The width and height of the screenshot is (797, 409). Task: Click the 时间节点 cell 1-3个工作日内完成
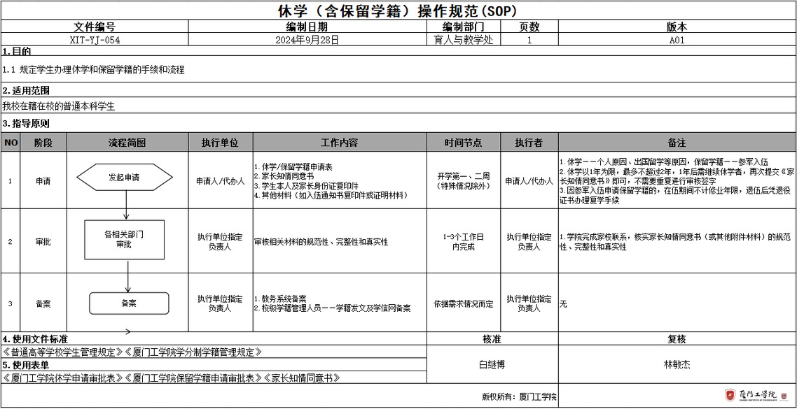463,242
